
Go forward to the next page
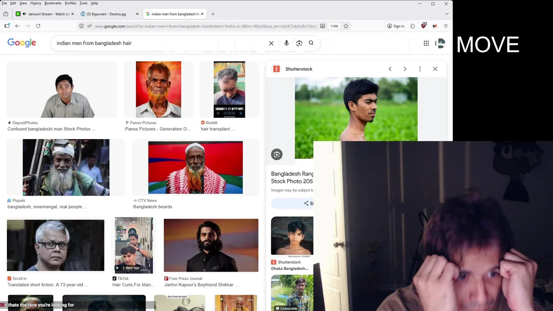tap(28, 26)
